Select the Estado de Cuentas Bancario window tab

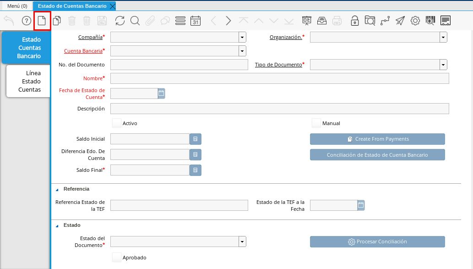coord(72,6)
